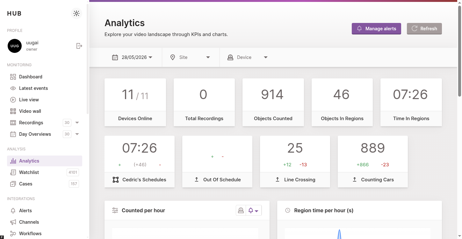
Task: Open Latest events in the sidebar
Action: (45, 88)
